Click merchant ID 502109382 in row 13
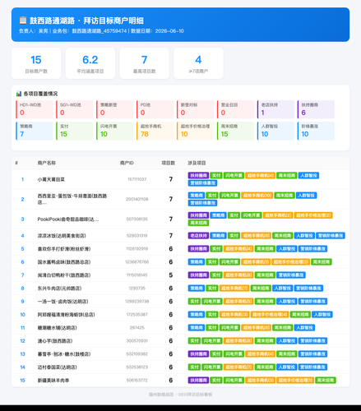 pyautogui.click(x=137, y=354)
